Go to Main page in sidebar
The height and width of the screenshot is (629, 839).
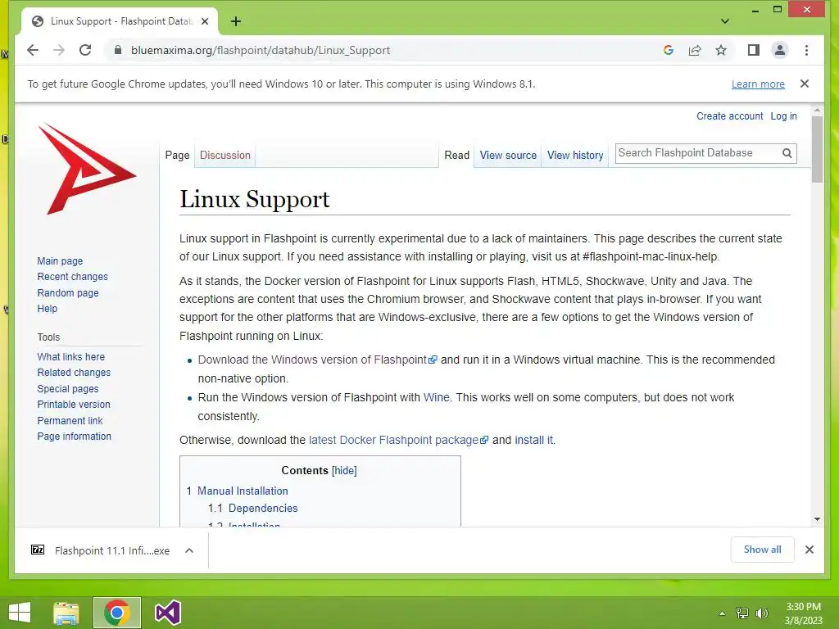click(x=60, y=261)
